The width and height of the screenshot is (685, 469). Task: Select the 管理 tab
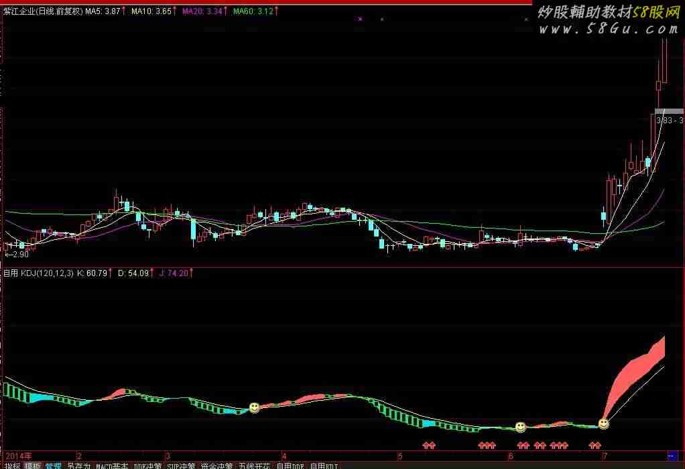point(54,466)
